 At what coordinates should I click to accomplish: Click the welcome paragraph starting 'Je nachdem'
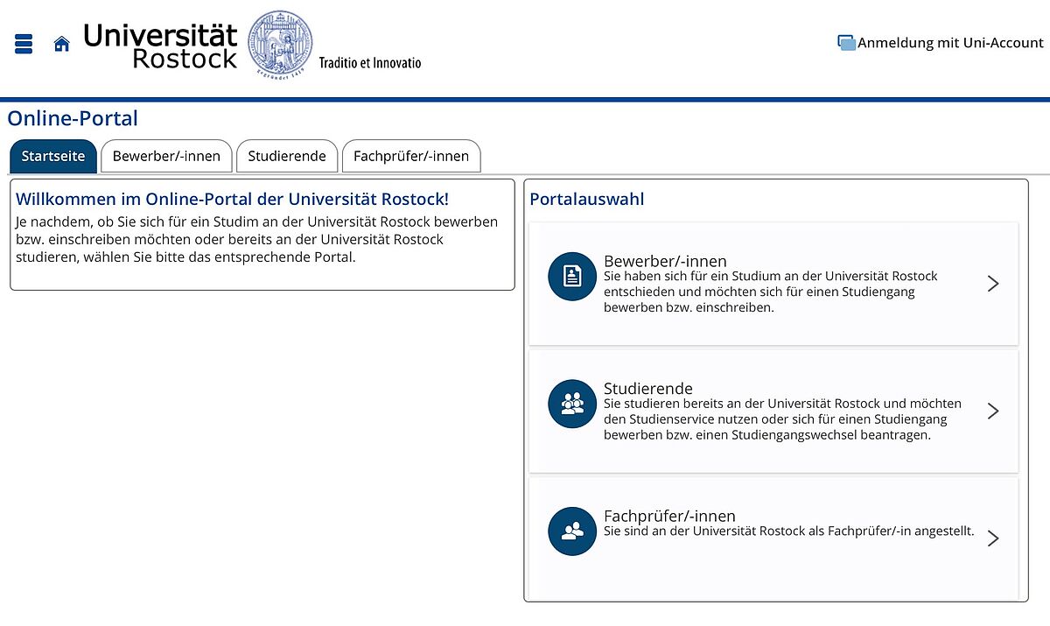coord(257,240)
